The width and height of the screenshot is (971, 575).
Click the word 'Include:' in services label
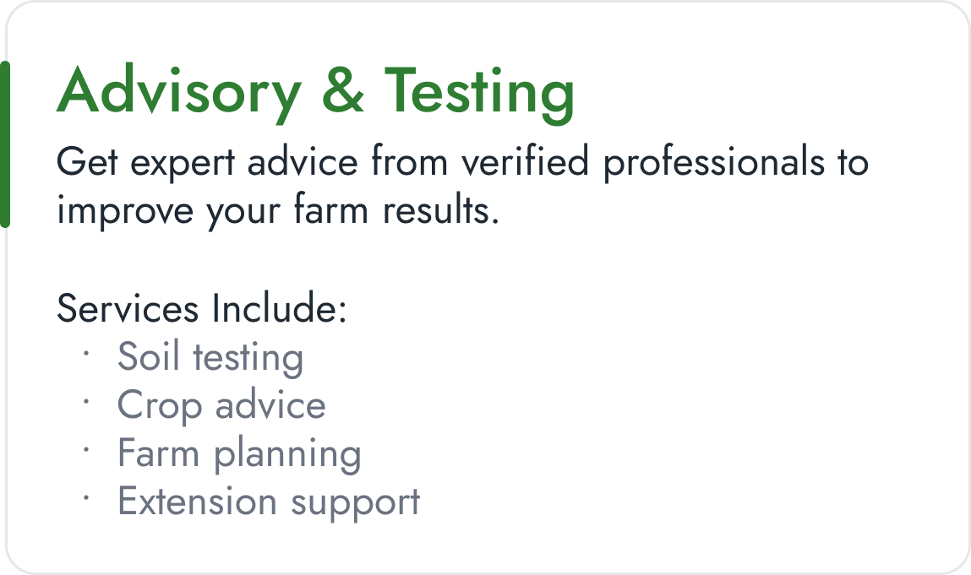279,308
